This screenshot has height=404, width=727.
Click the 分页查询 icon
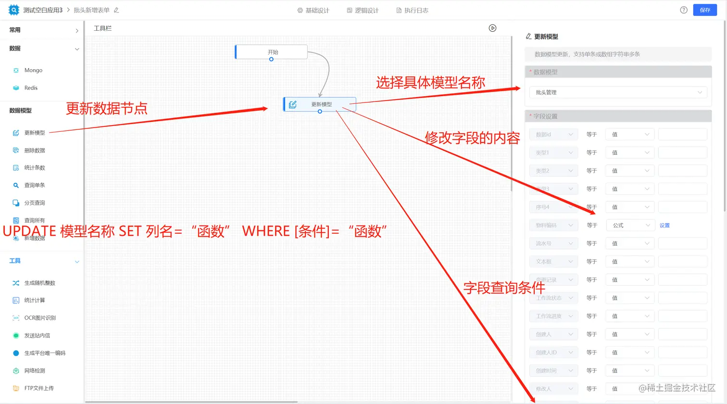(16, 203)
